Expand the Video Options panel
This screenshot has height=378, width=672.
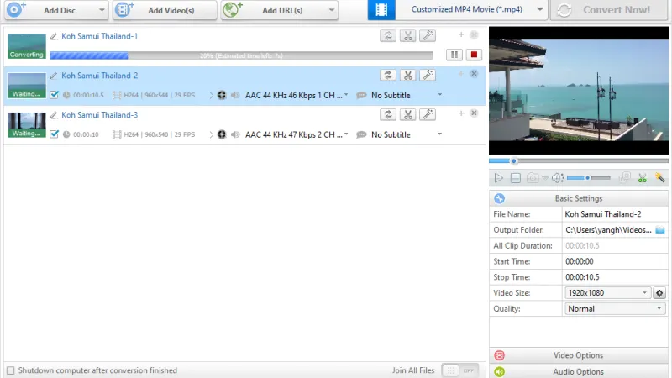click(578, 355)
